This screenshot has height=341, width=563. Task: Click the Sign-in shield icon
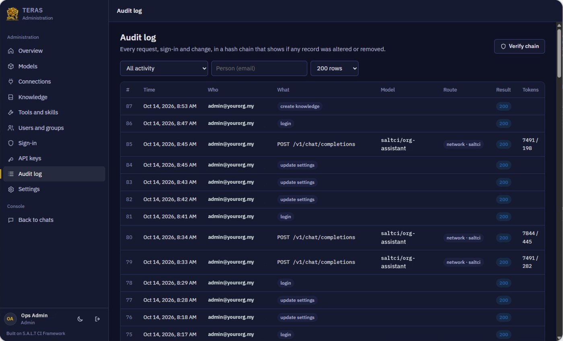pyautogui.click(x=11, y=143)
